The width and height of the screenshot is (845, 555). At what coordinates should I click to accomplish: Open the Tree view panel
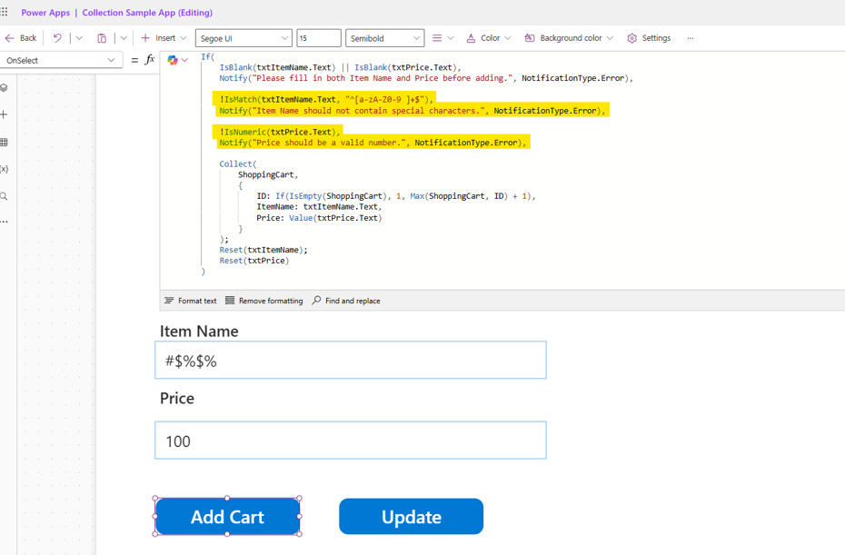11,88
